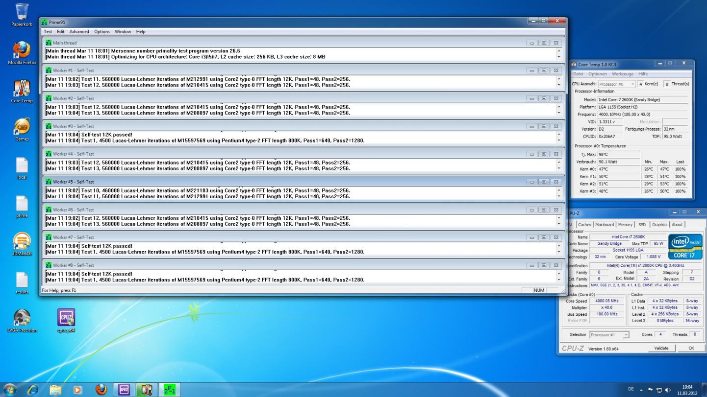
Task: Click the volume icon in system tray
Action: pyautogui.click(x=668, y=390)
